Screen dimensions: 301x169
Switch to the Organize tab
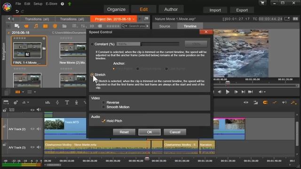coord(116,9)
